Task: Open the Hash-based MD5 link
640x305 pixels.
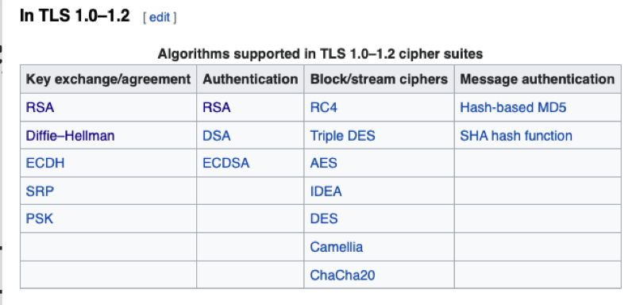Action: pos(513,107)
